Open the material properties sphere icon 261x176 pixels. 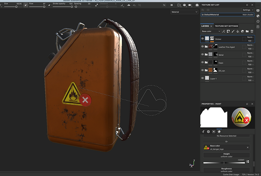pyautogui.click(x=219, y=132)
